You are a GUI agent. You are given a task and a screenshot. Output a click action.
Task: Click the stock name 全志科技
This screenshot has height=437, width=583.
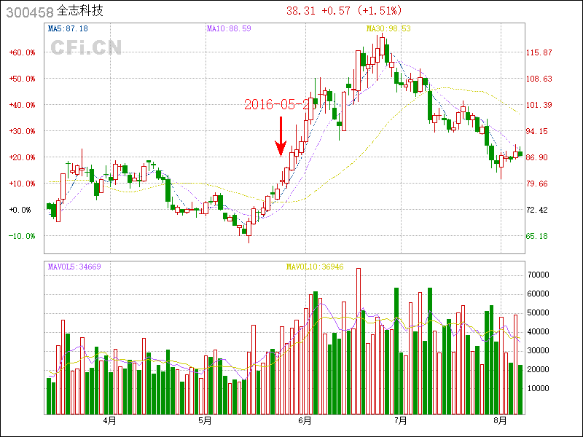coord(79,12)
